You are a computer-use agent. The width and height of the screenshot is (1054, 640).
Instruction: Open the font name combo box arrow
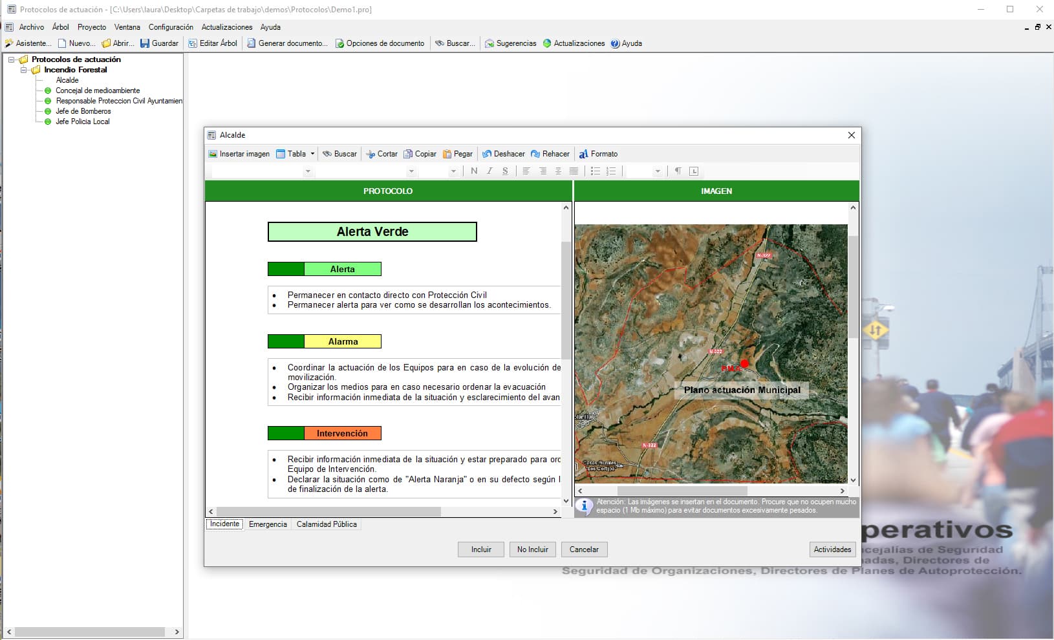(411, 171)
